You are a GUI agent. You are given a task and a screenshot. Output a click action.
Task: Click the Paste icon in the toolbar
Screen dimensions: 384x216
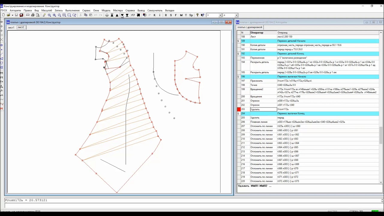click(91, 15)
